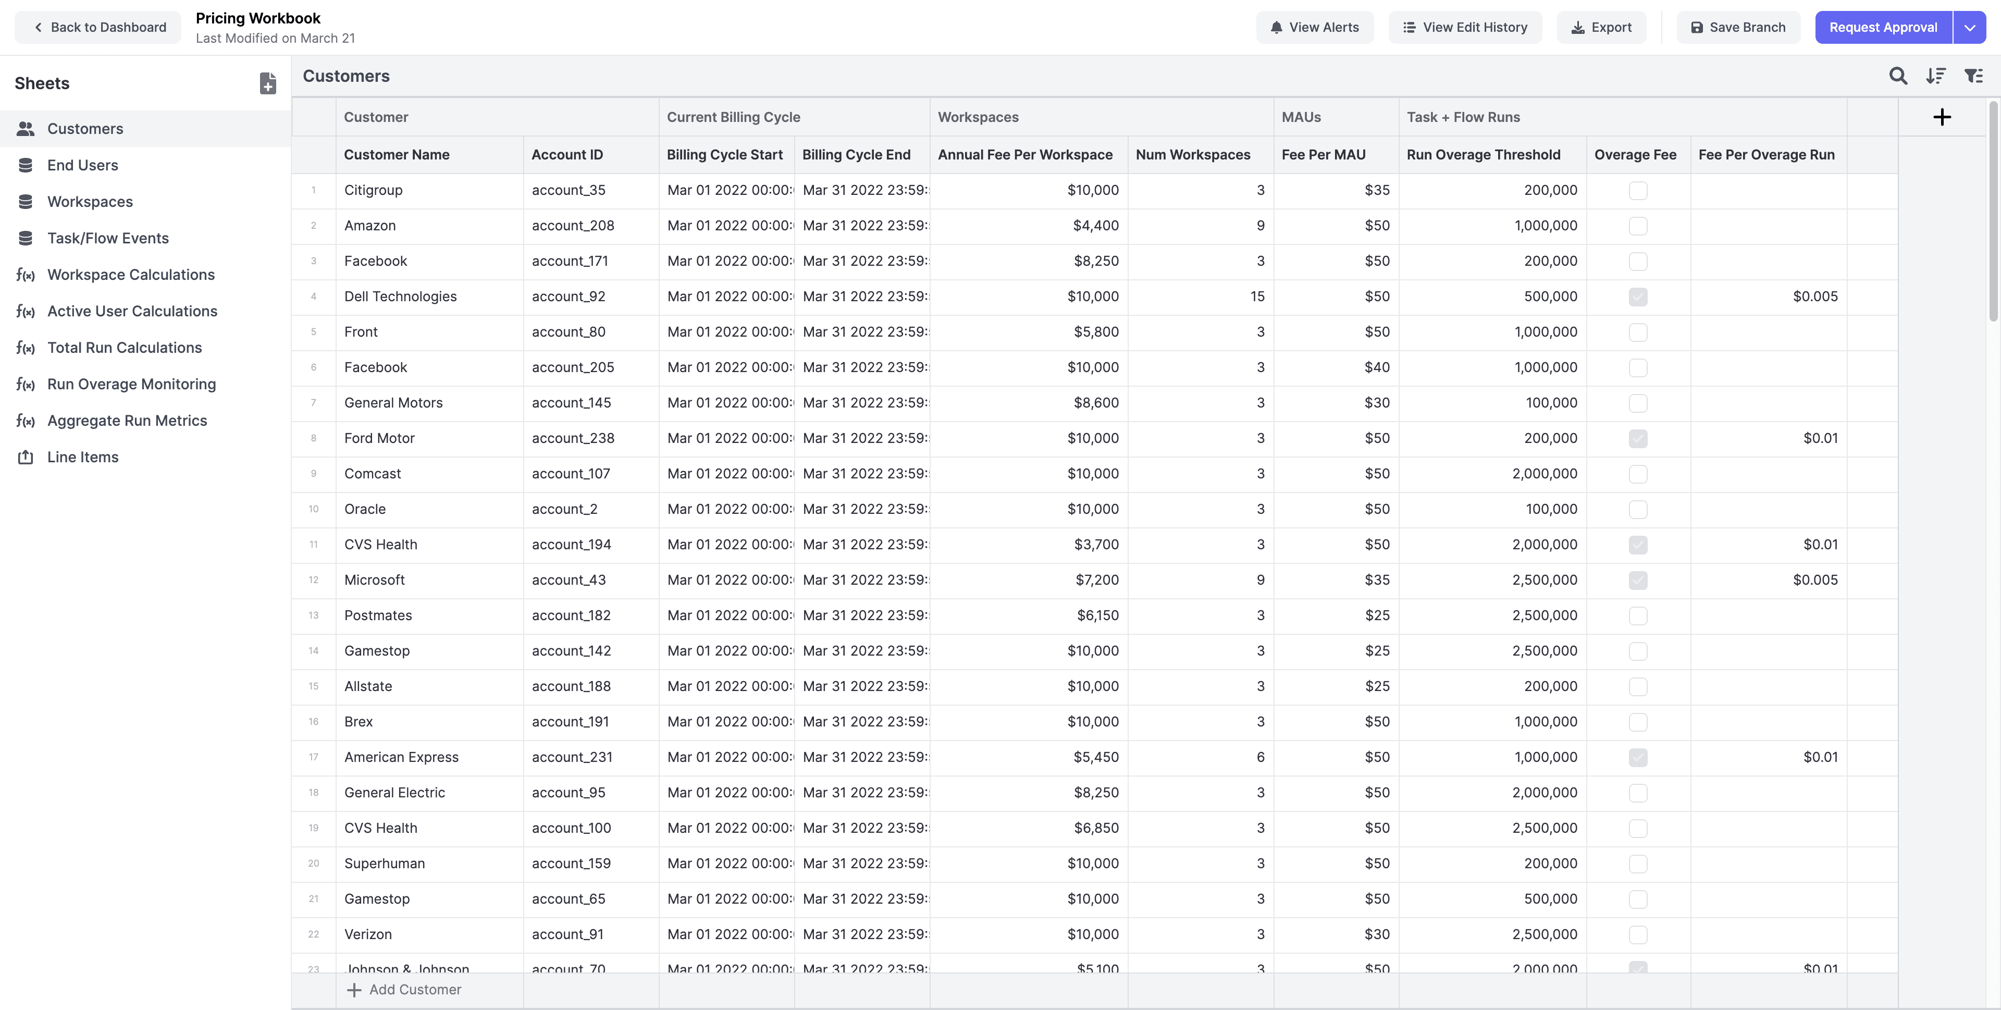
Task: Open the Line Items sheet
Action: tap(145, 457)
